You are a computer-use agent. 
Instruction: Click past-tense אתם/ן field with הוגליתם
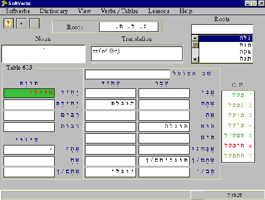(164, 161)
